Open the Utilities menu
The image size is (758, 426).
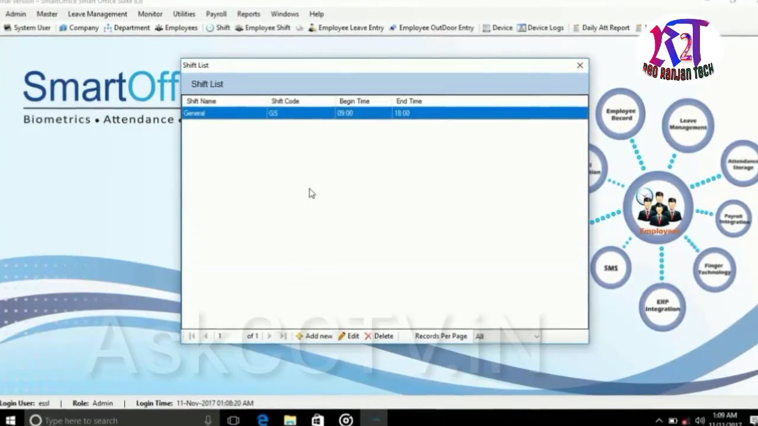click(184, 14)
